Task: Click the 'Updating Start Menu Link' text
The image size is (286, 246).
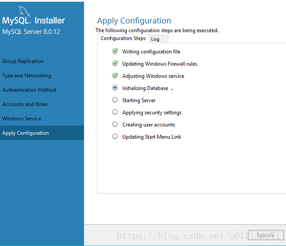Action: tap(152, 137)
